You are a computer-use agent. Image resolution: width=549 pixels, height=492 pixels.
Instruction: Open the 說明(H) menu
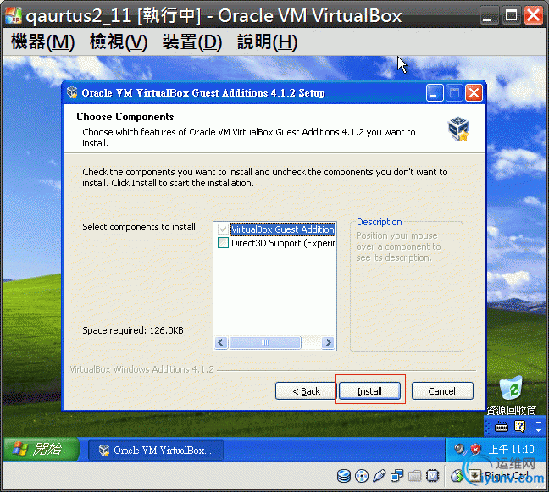(267, 42)
